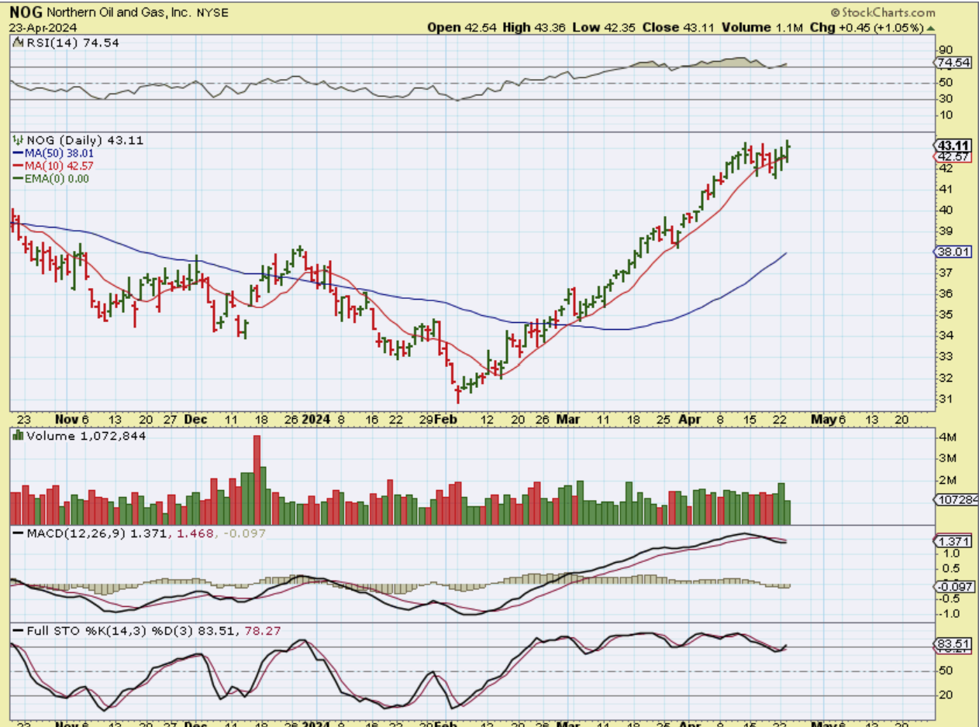Click the 23-Apr-2024 date label
979x727 pixels.
pos(41,27)
